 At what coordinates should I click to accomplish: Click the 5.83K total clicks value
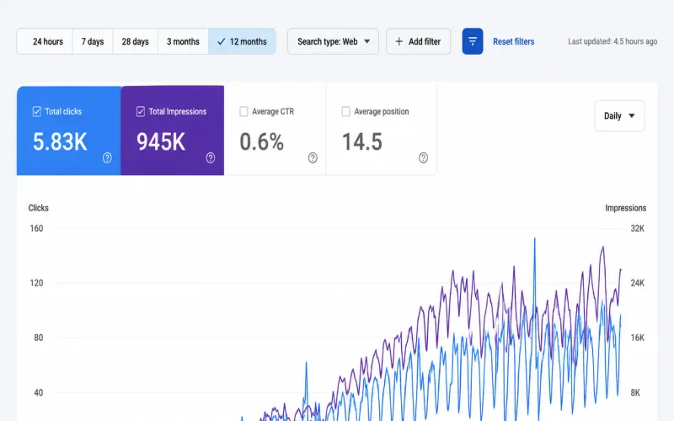click(60, 141)
